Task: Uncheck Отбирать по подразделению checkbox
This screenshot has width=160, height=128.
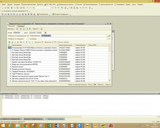Action: [28, 36]
